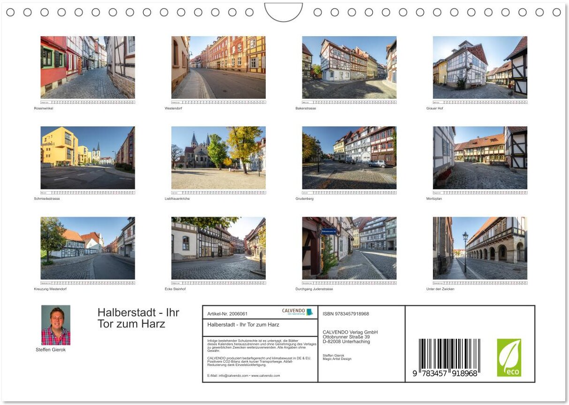
Task: Click 'Magic Artist Design' text
Action: 337,359
